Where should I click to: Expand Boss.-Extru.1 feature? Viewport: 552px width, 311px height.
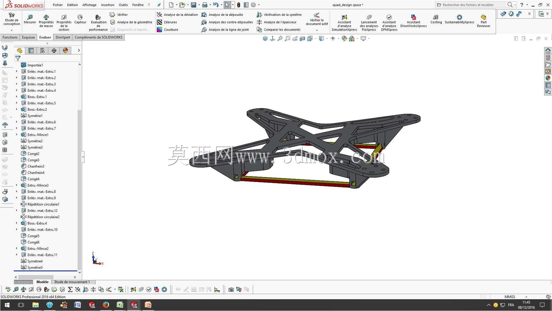click(x=16, y=97)
